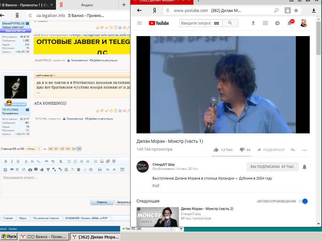
Task: Open the DieselPVPBLUE user profile link
Action: click(13, 23)
